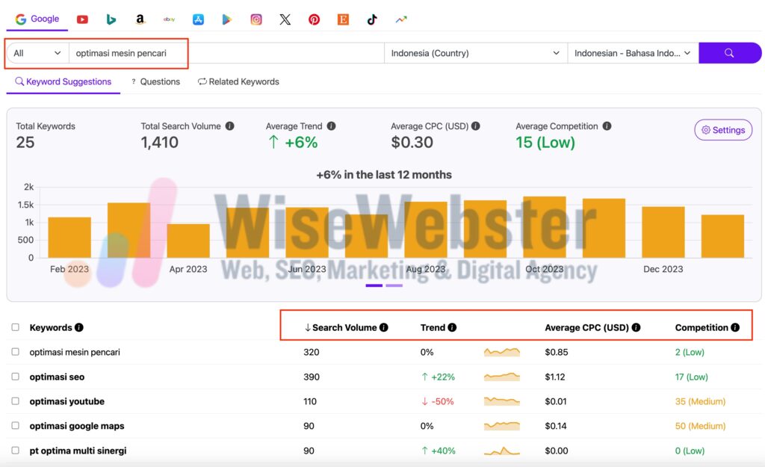Screen dimensions: 765x467
Task: Click inside the keyword search input field
Action: [x=149, y=53]
